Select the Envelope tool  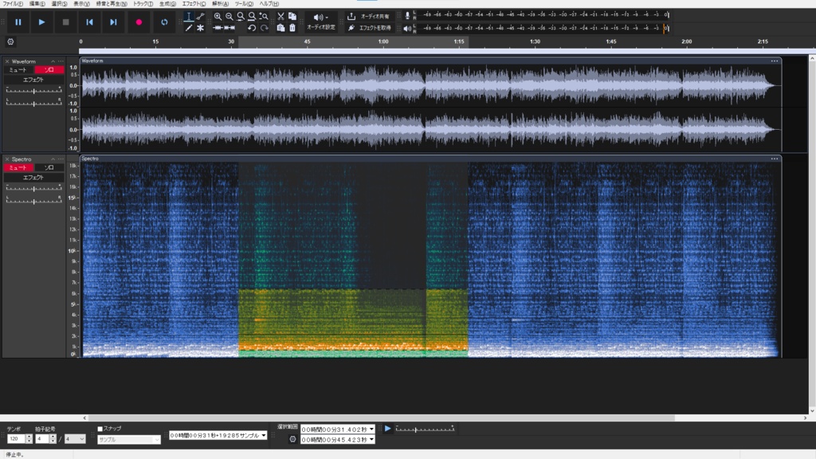click(x=202, y=15)
